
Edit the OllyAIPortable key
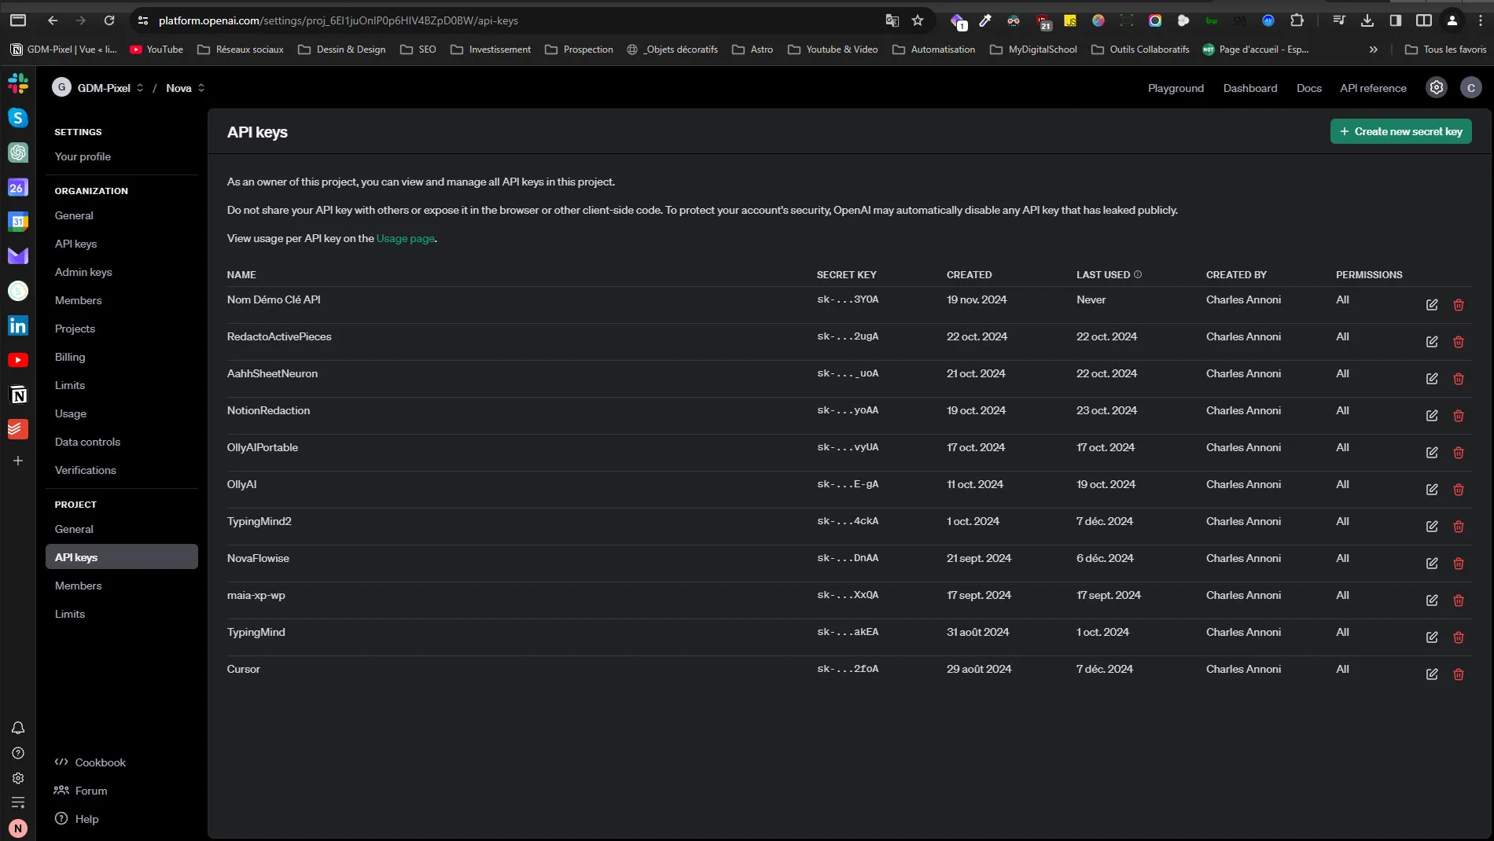pos(1432,453)
